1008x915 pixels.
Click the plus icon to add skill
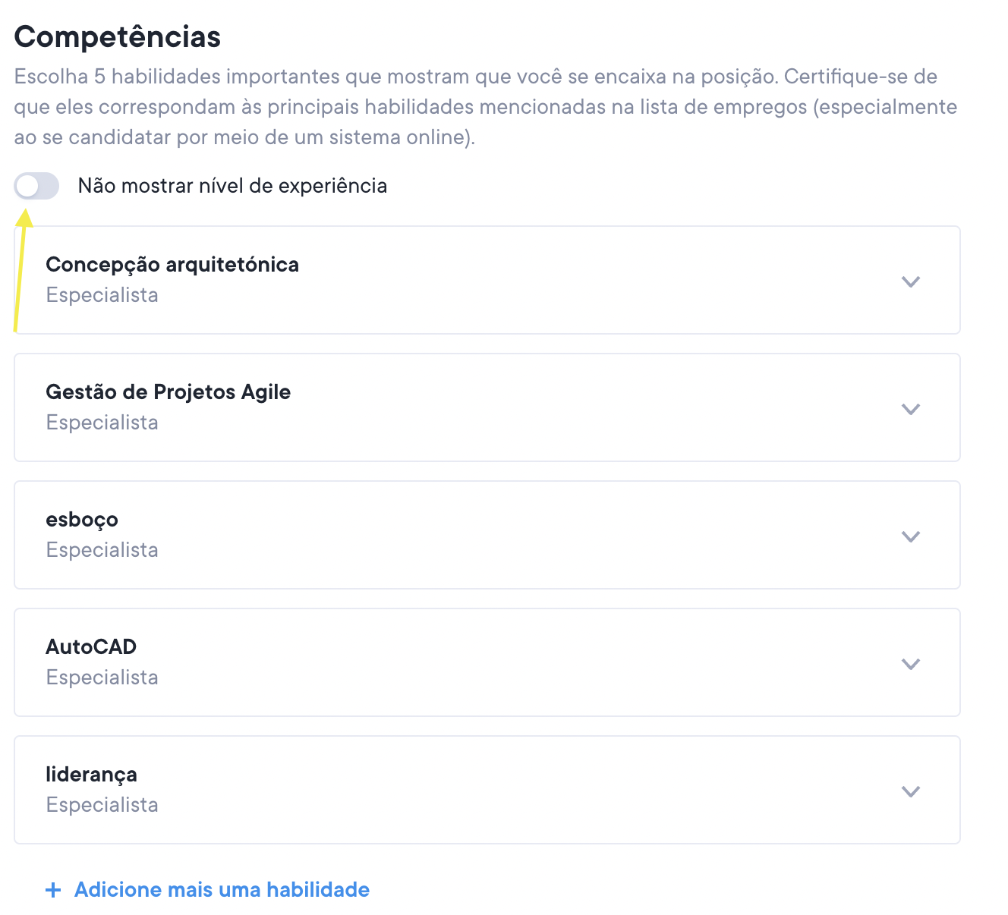(x=53, y=890)
